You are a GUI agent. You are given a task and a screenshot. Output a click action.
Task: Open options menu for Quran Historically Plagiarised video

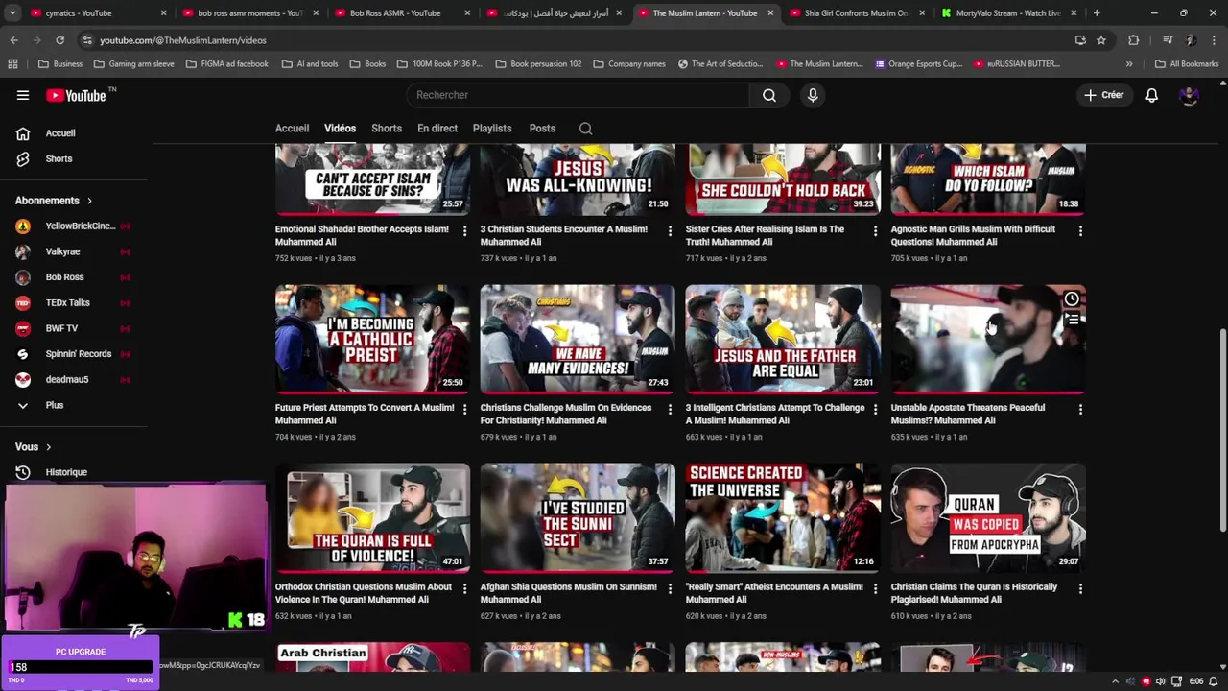tap(1080, 588)
